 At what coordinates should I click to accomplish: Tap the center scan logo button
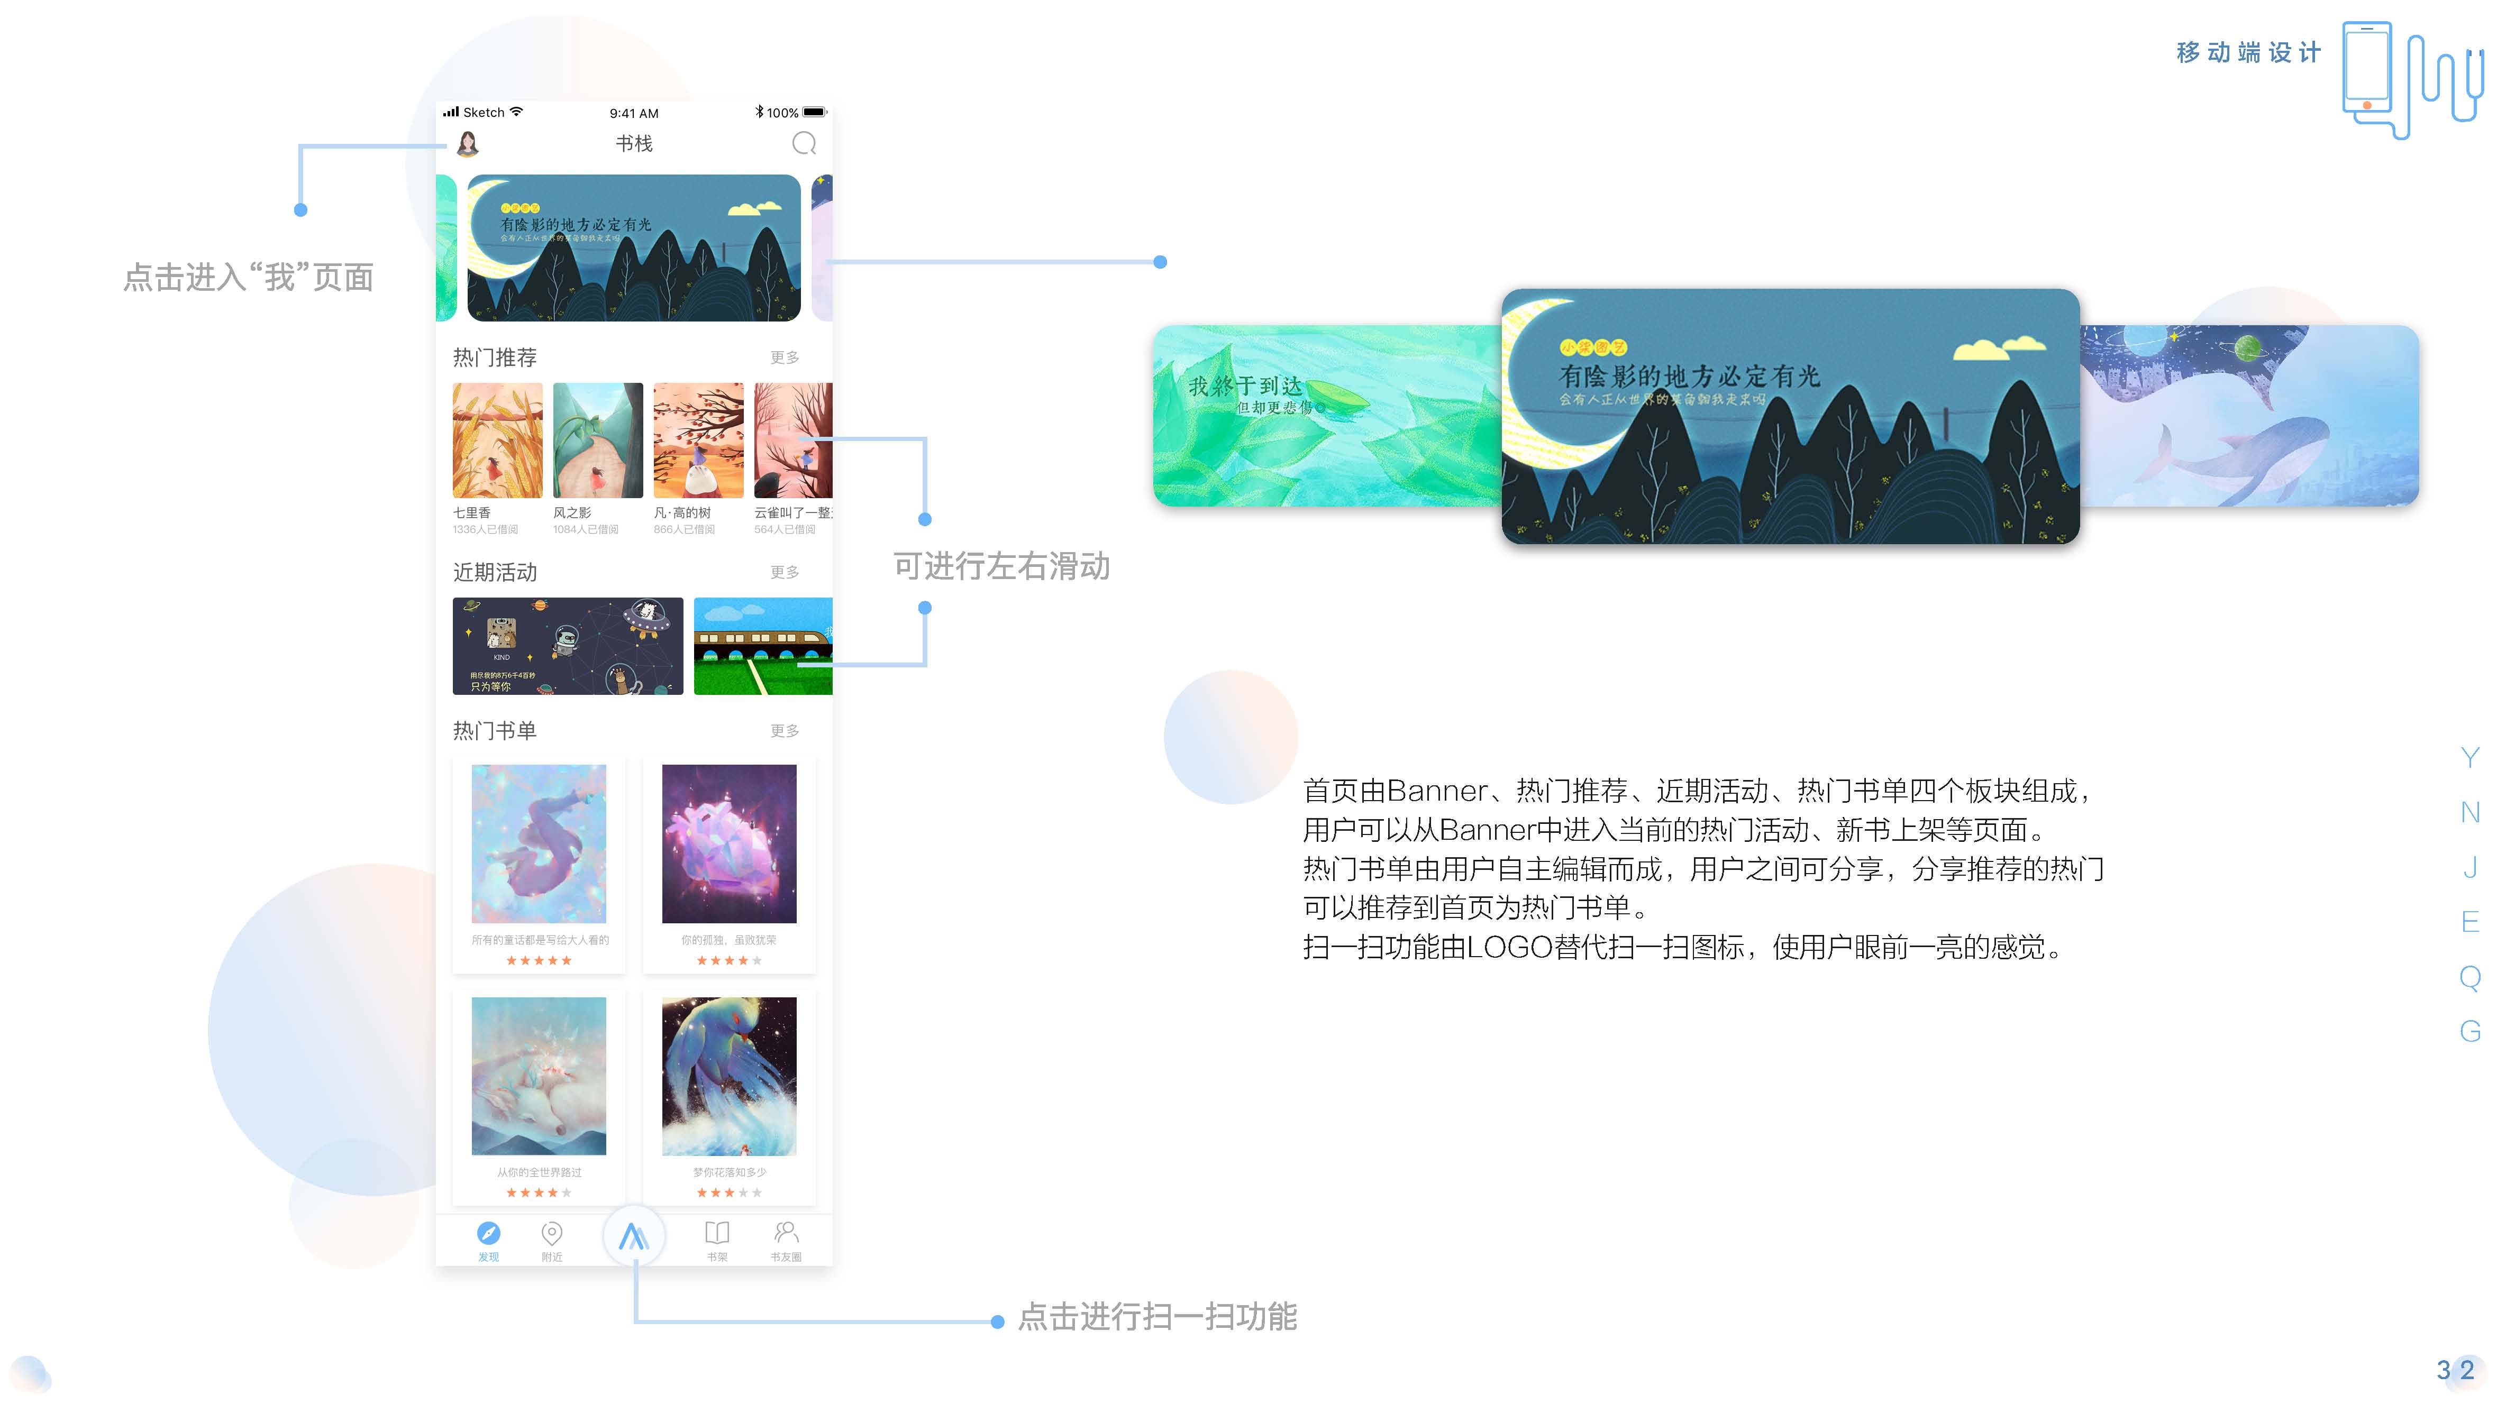pos(634,1235)
